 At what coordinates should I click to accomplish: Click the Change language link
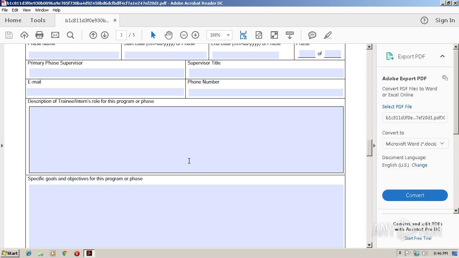point(420,165)
